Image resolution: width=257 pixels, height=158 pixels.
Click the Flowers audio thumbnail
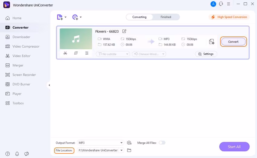pyautogui.click(x=76, y=39)
